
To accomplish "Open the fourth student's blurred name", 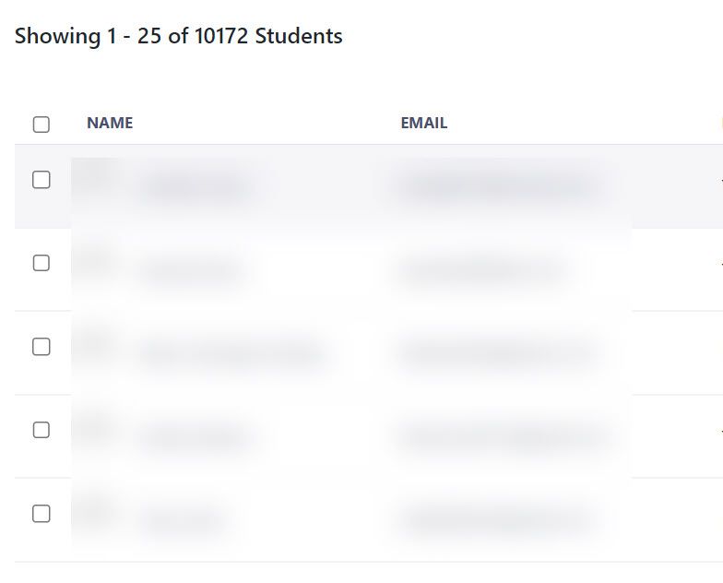I will (x=196, y=437).
